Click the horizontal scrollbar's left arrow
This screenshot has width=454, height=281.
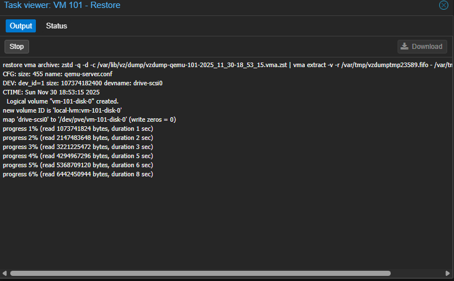pyautogui.click(x=5, y=273)
